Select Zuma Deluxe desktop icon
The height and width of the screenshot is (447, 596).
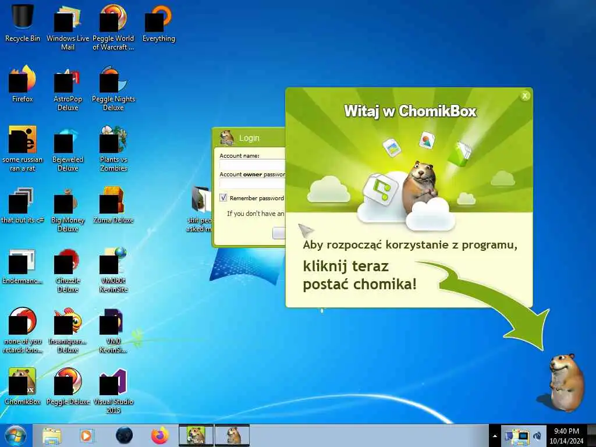113,205
